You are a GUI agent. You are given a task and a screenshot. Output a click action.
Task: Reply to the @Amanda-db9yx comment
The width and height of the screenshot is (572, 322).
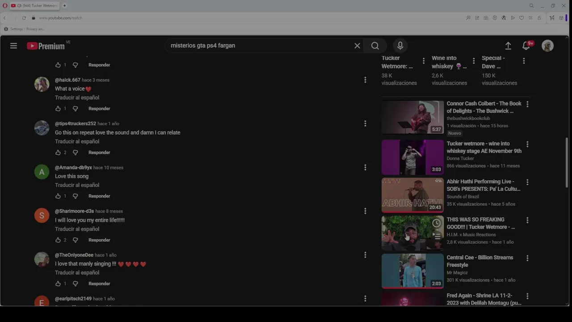pos(99,196)
